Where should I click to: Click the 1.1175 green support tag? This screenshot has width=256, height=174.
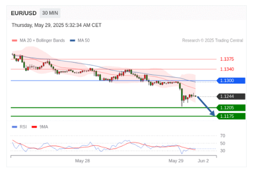231,116
